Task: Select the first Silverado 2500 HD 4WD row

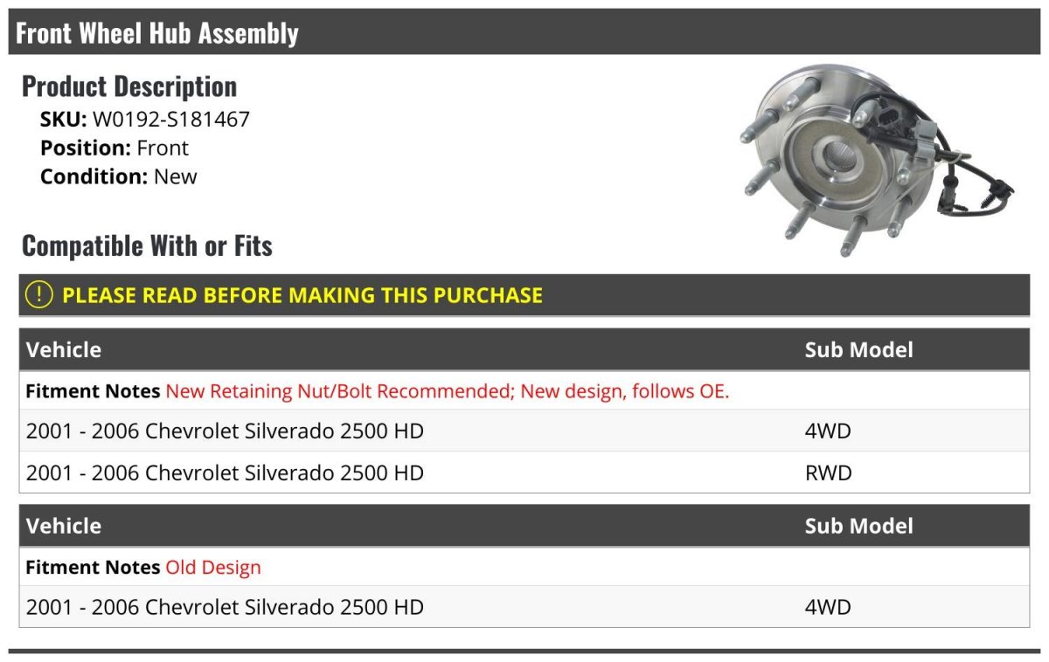Action: coord(225,431)
